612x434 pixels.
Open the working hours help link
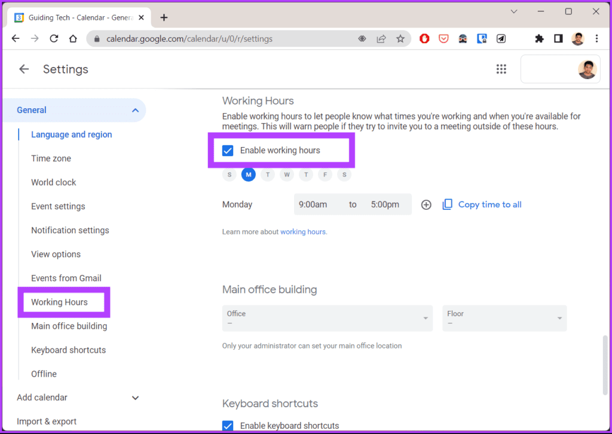tap(304, 232)
